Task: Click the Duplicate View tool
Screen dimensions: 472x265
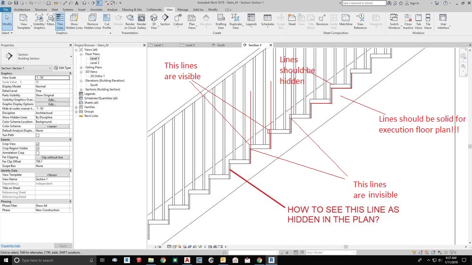Action: [x=235, y=21]
